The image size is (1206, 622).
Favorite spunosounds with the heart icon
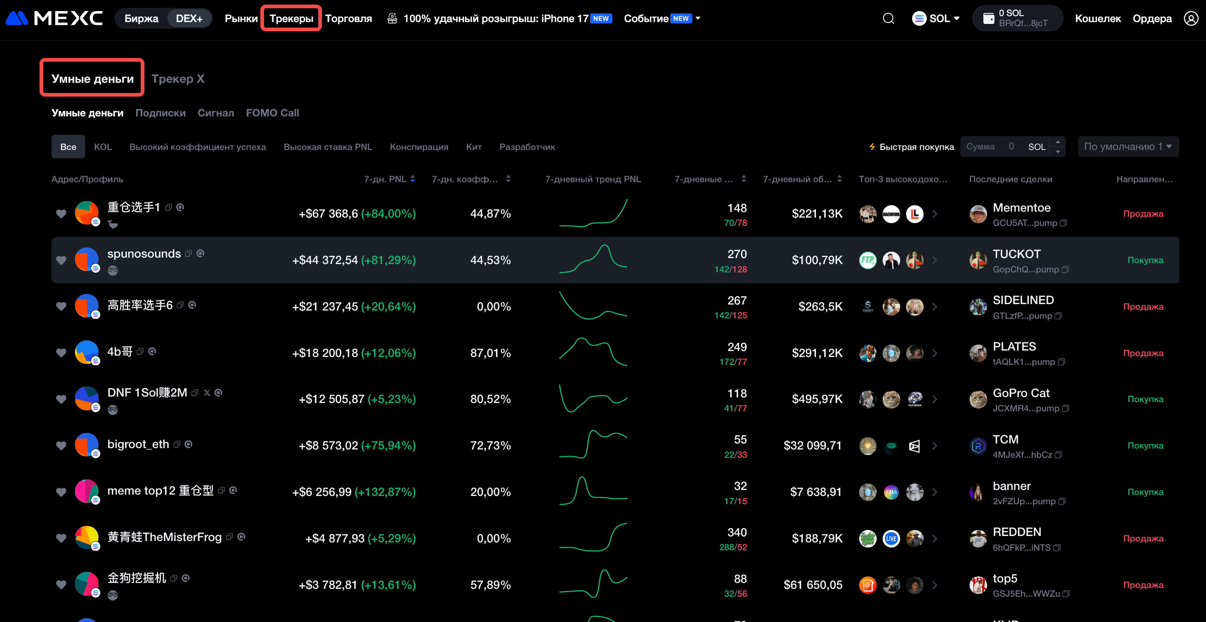61,260
